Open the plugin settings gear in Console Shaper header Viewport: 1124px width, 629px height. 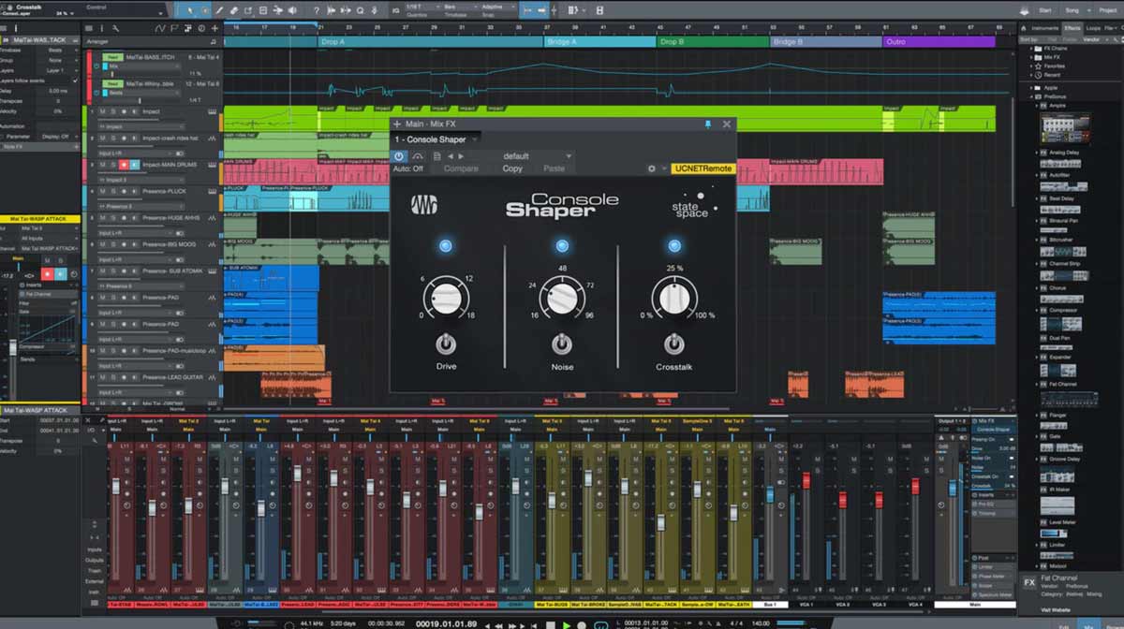(x=652, y=169)
